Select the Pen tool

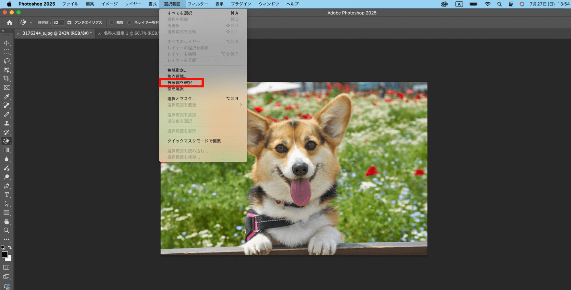tap(6, 186)
